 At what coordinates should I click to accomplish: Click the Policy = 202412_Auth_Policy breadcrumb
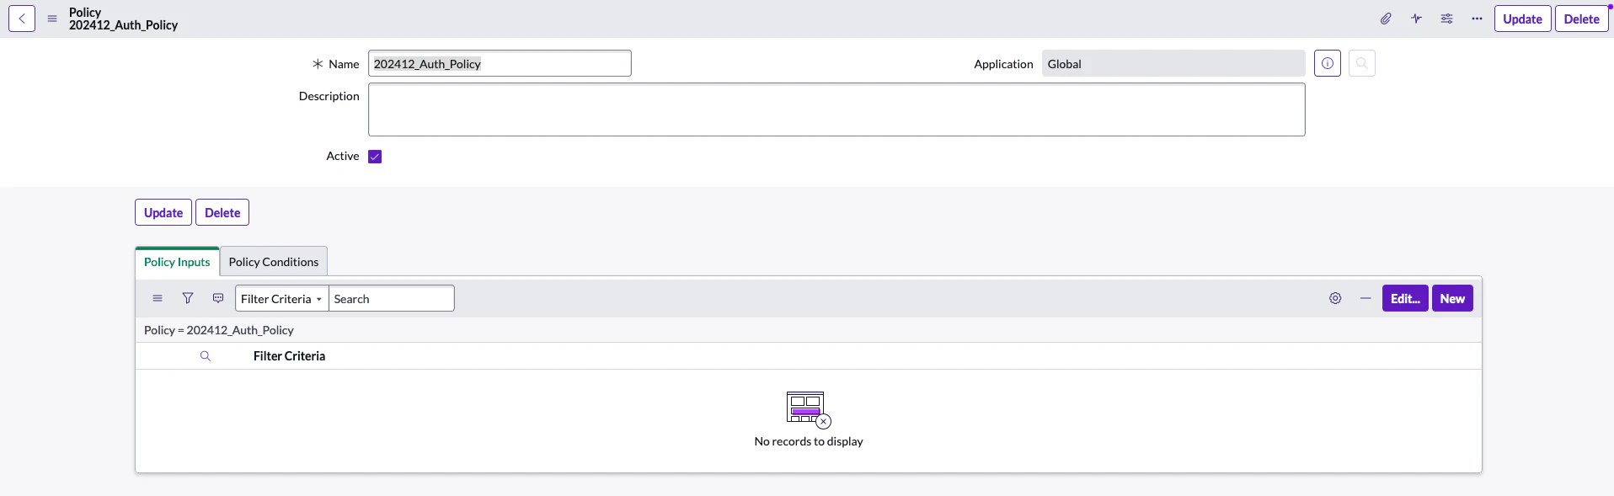[x=219, y=330]
